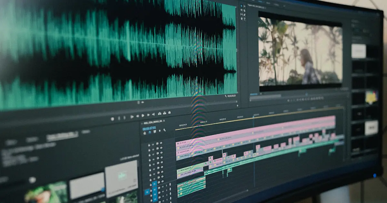Click the Program monitor scrub bar below the video
This screenshot has height=203, width=387.
(x=290, y=94)
